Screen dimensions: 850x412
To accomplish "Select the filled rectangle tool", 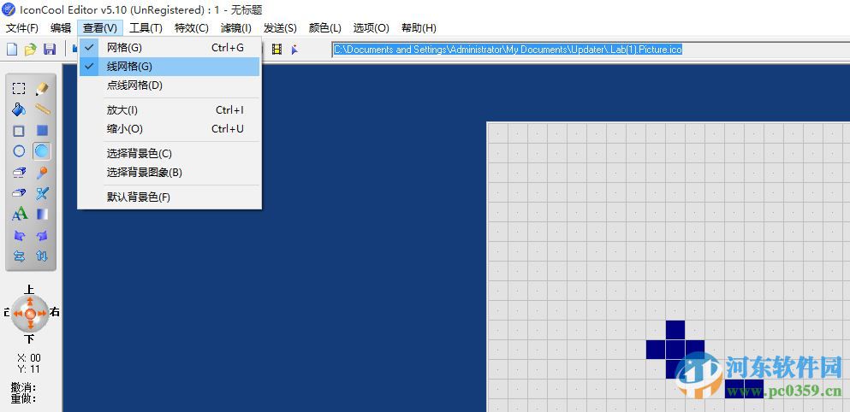I will 42,131.
